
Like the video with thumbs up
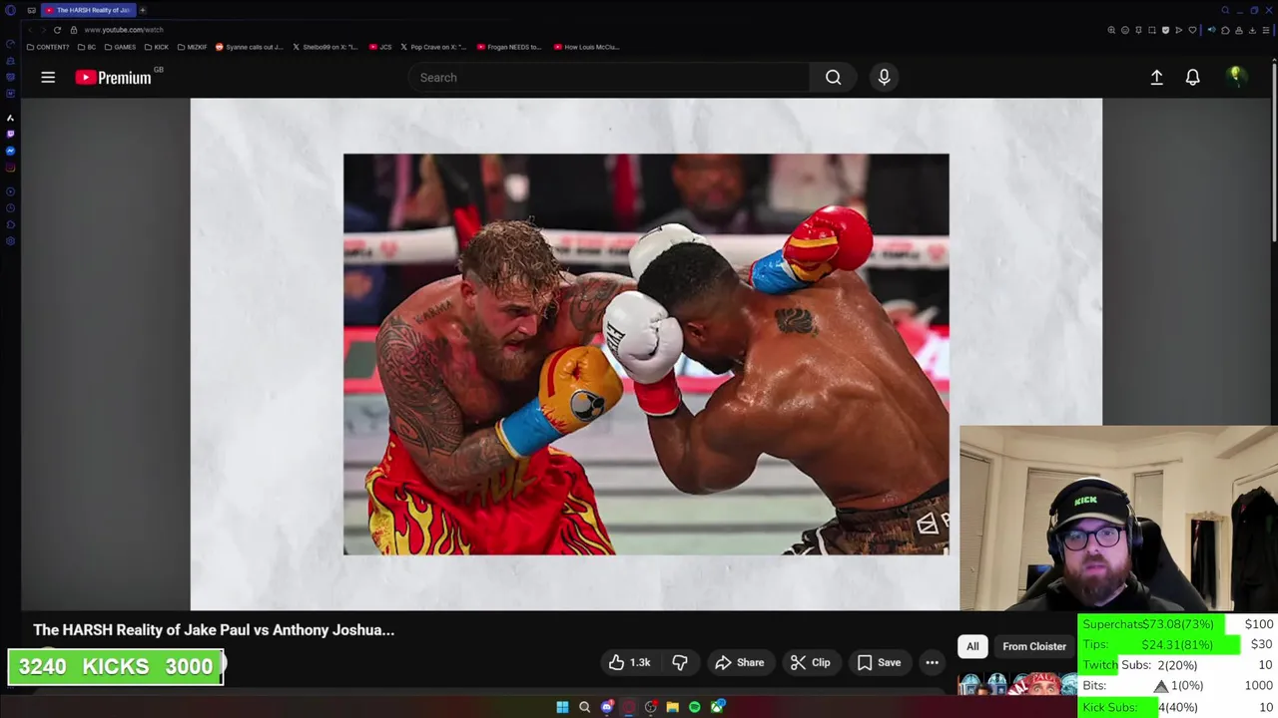629,662
